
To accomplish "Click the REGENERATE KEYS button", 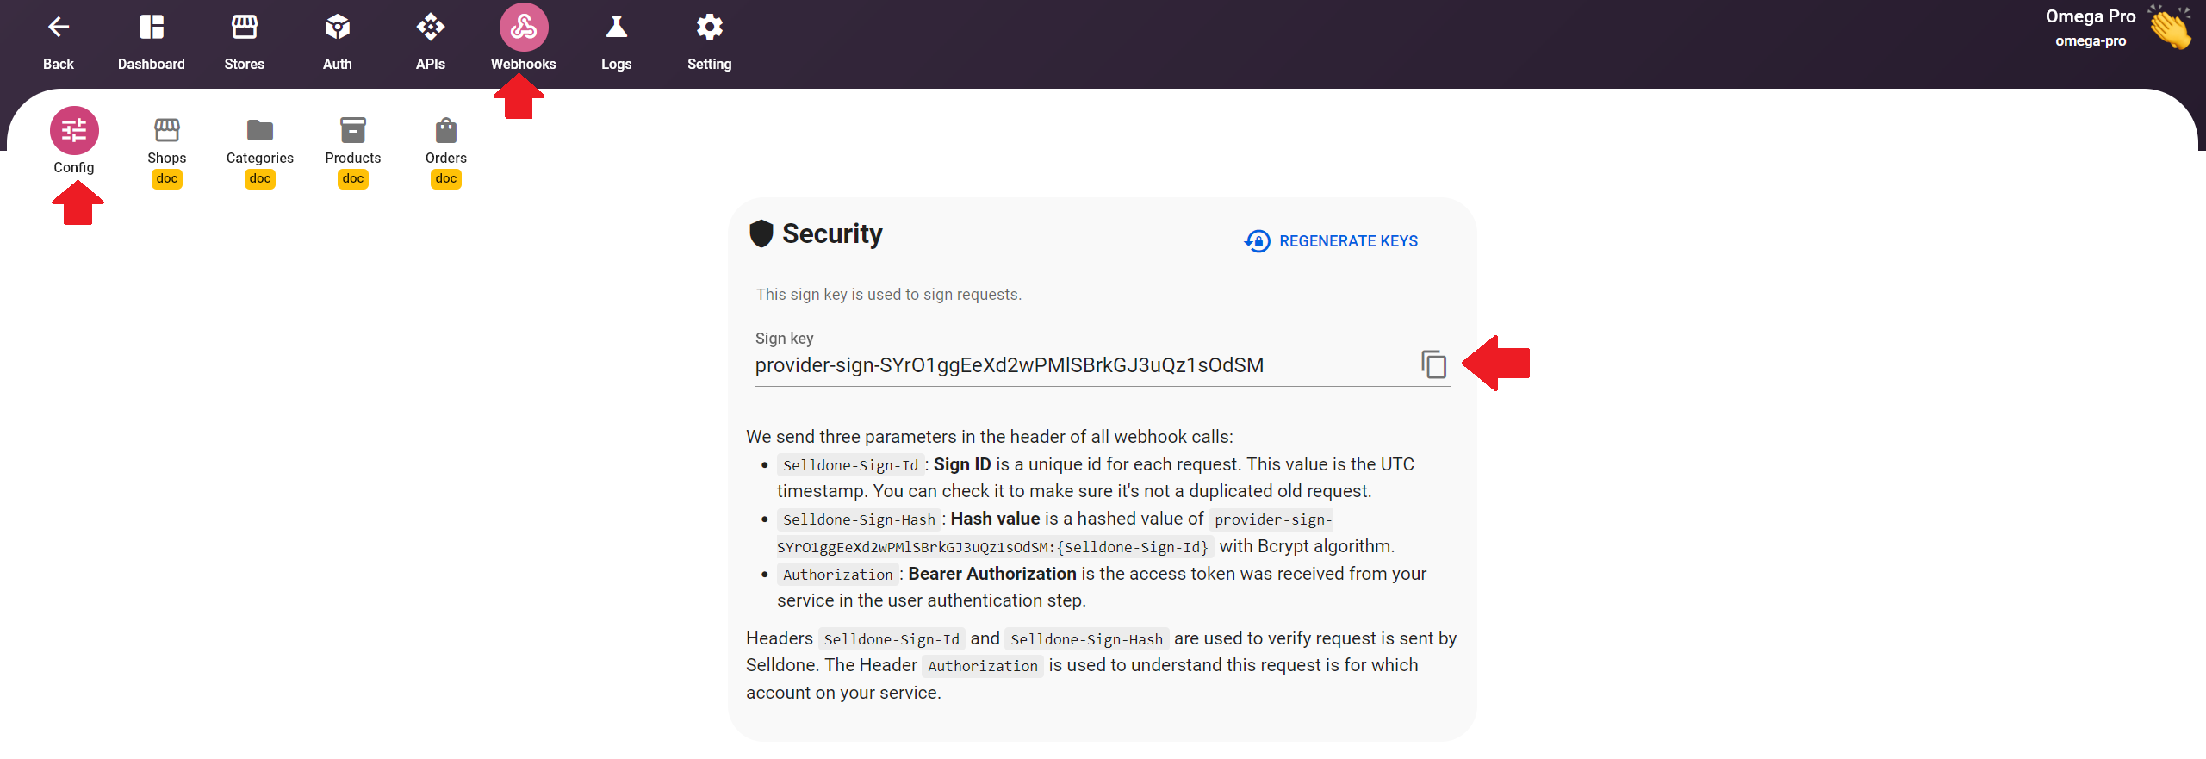I will point(1332,241).
